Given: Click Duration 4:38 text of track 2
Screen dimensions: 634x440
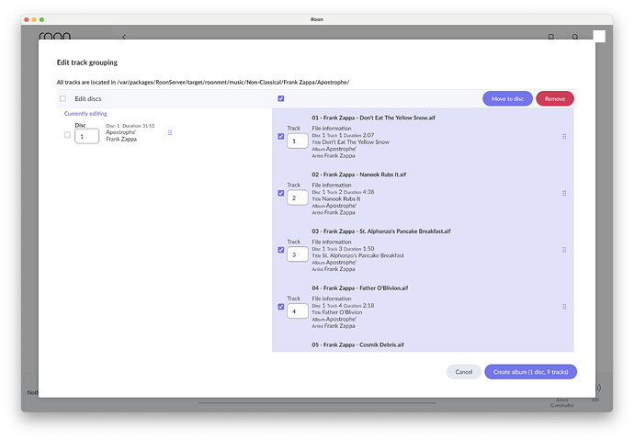Looking at the screenshot, I should click(358, 192).
